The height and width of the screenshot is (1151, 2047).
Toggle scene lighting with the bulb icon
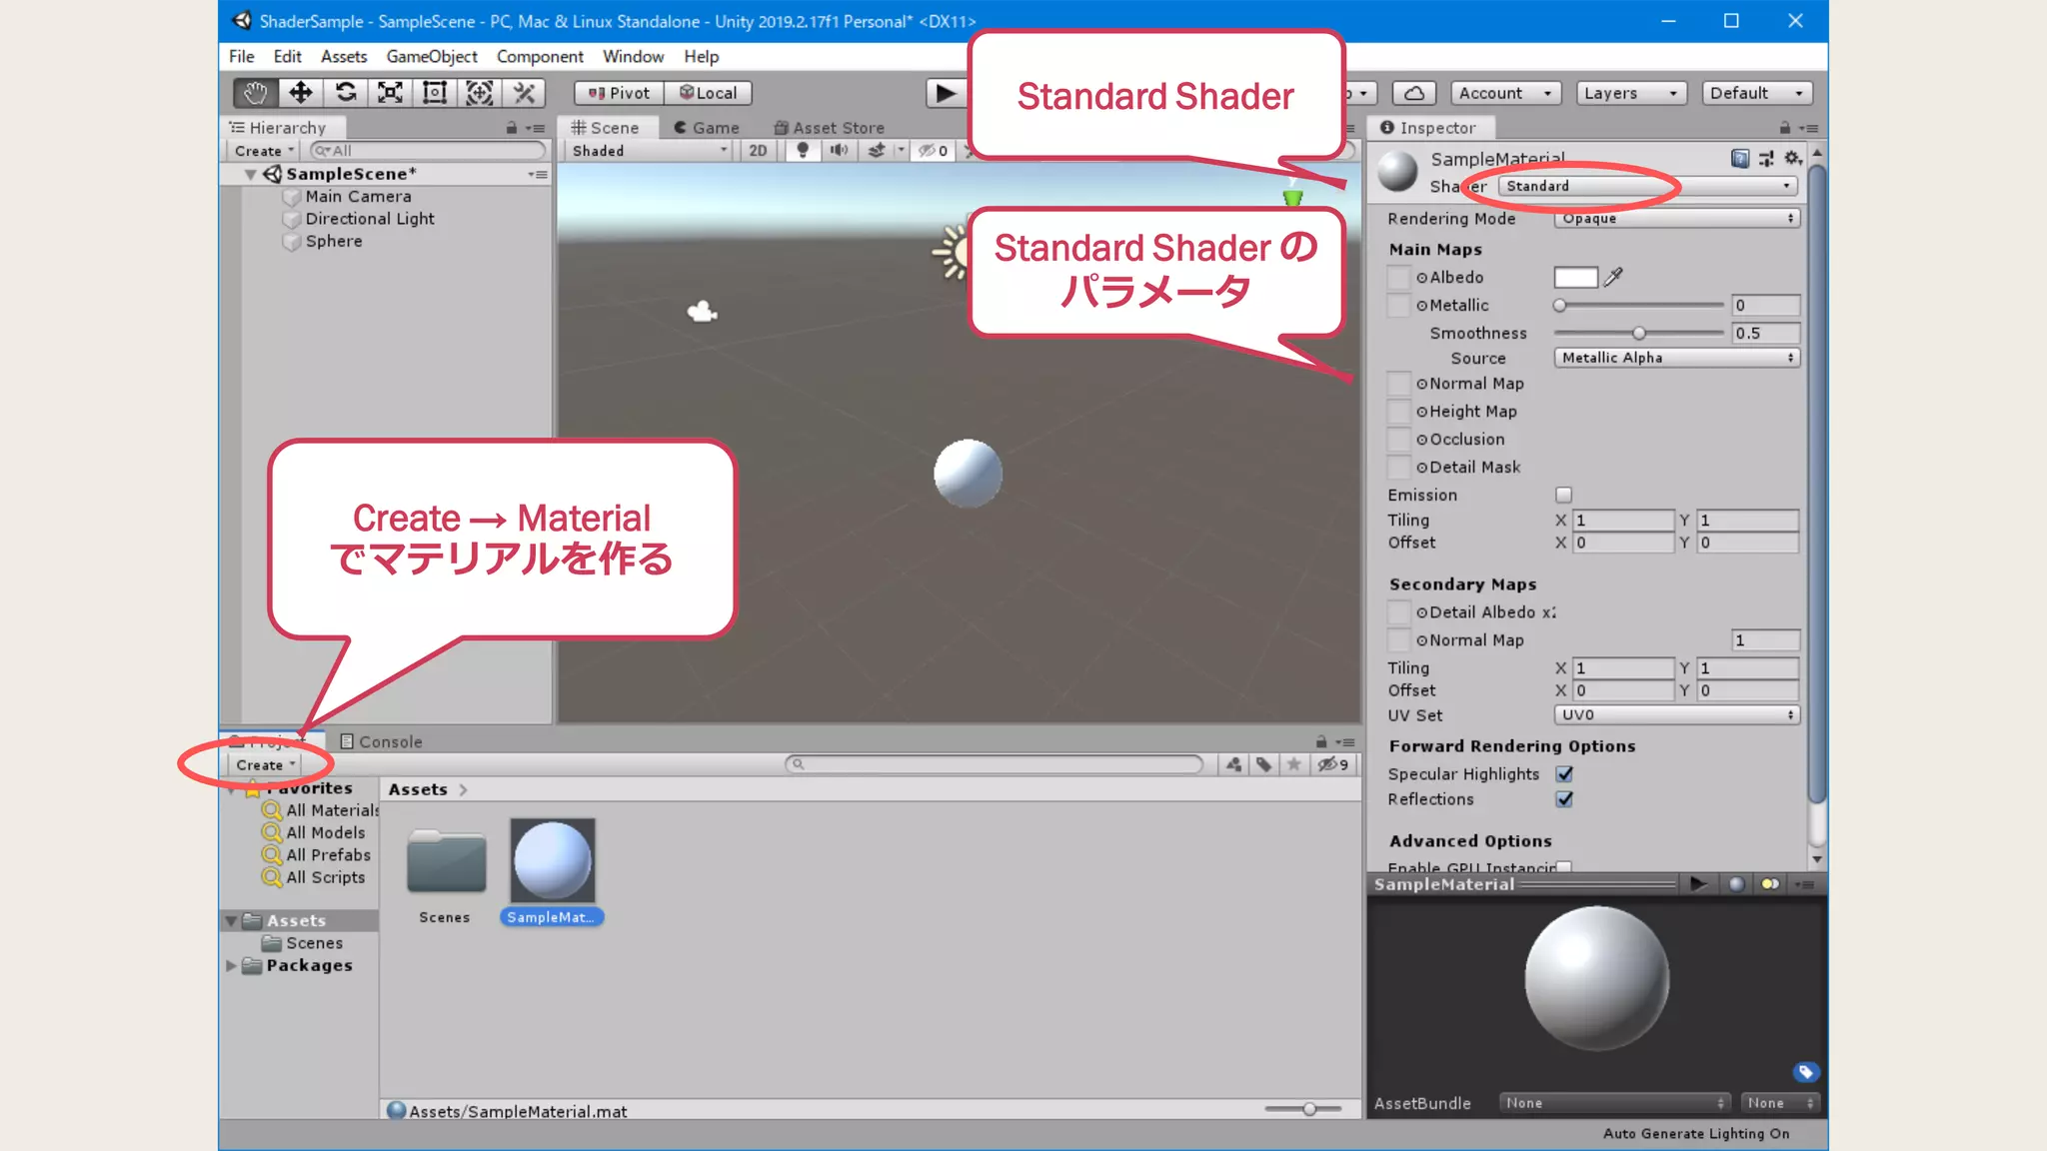pyautogui.click(x=803, y=150)
